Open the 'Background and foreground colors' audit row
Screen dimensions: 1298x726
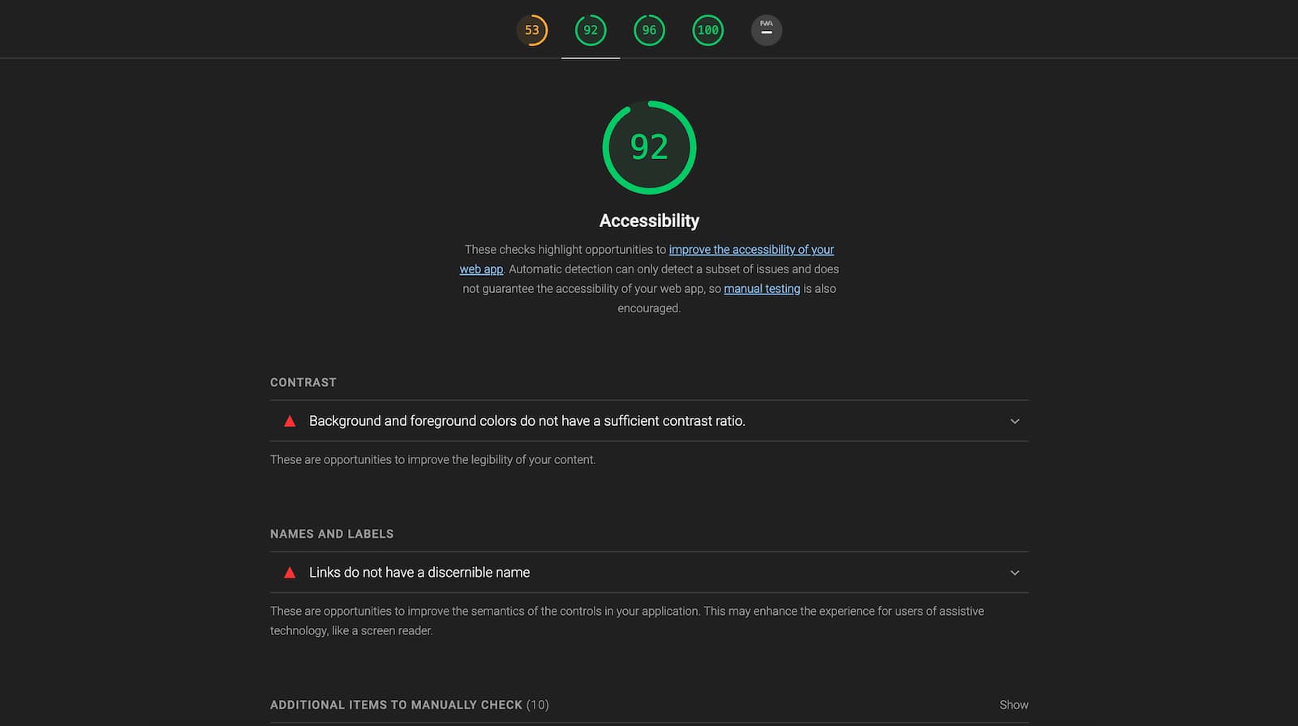coord(649,421)
